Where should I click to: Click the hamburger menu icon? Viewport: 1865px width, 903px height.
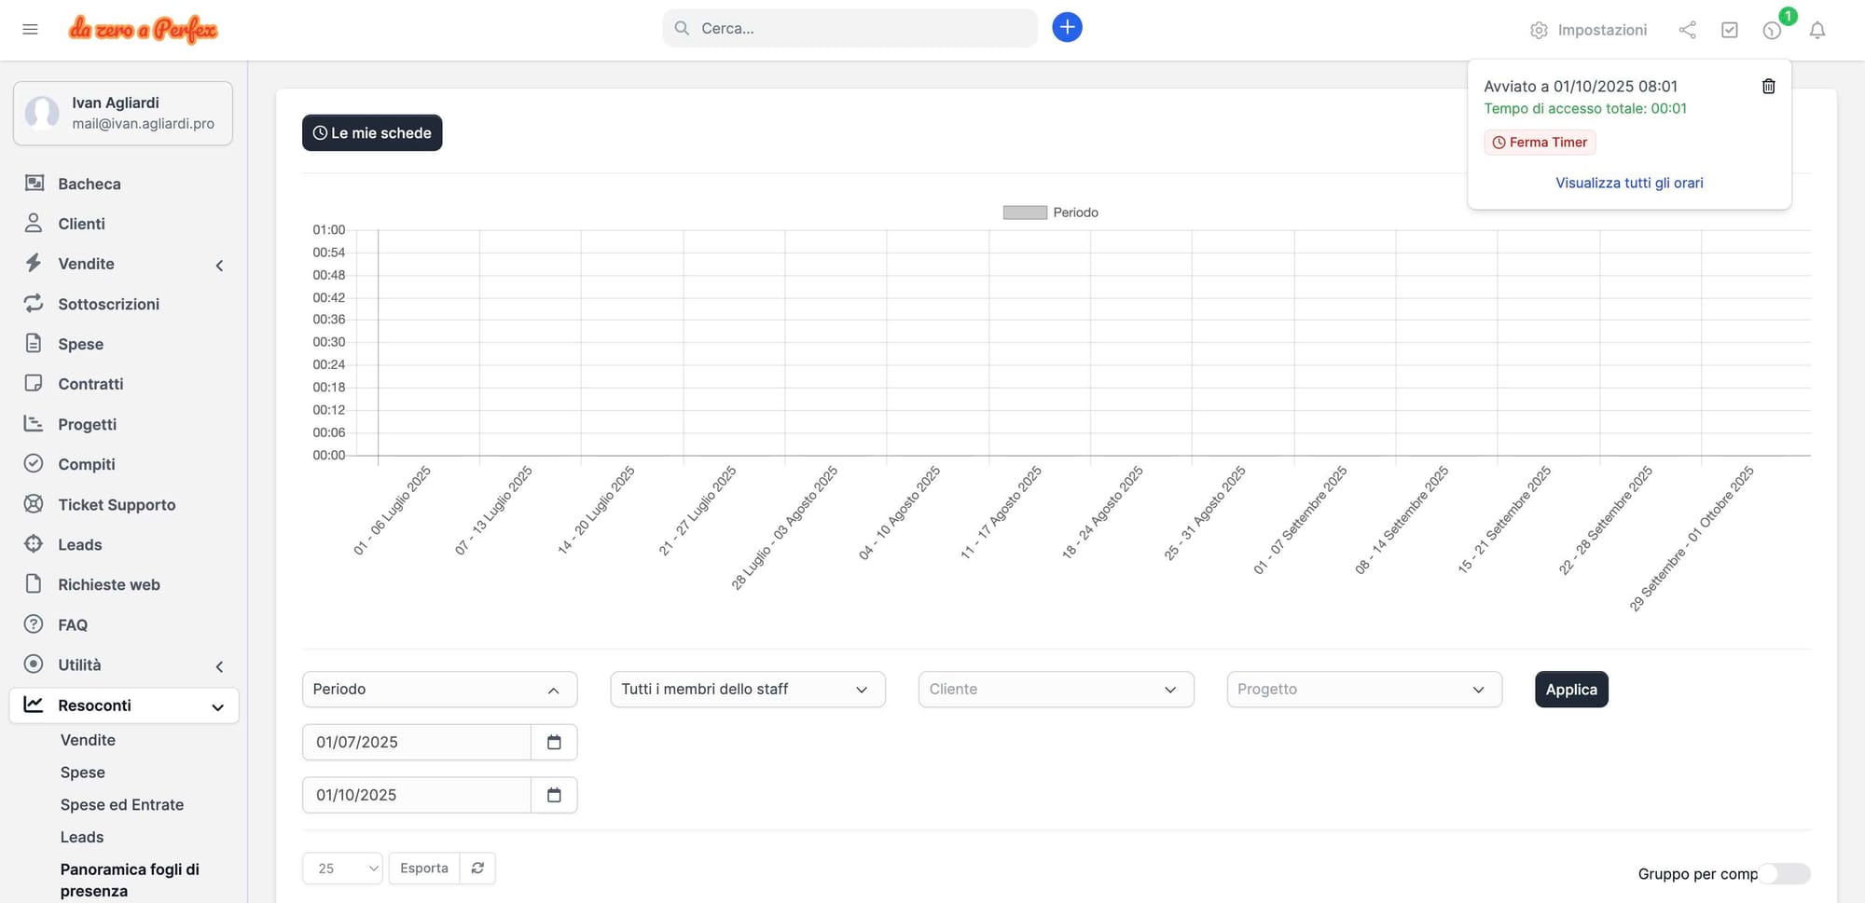pos(30,30)
